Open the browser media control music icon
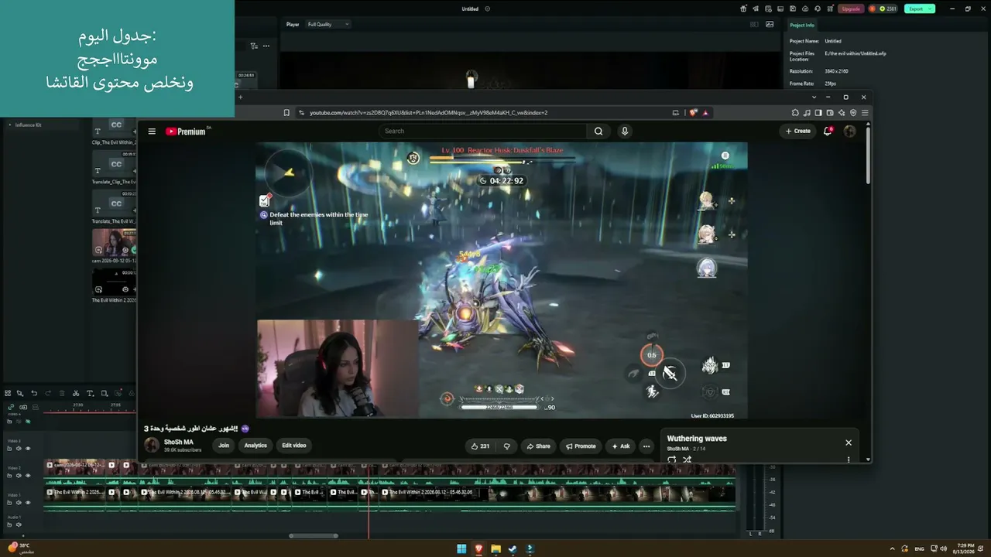 [x=807, y=113]
